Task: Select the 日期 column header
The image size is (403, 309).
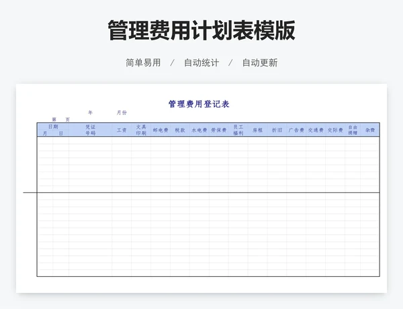Action: 52,126
